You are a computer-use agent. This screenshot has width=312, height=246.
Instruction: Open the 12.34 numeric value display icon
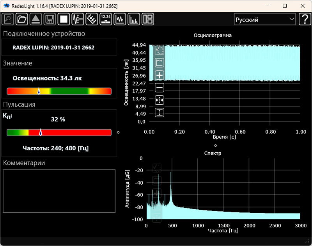(x=106, y=19)
